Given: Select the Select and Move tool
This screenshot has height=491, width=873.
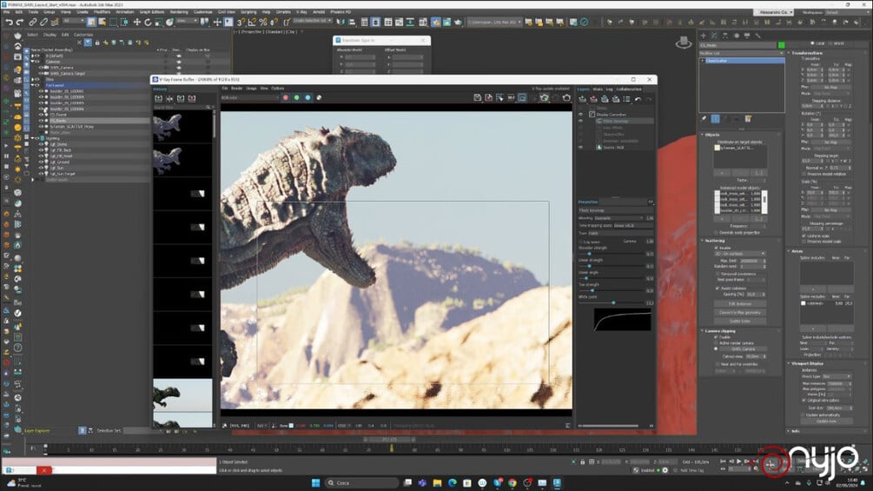Looking at the screenshot, I should [x=136, y=23].
